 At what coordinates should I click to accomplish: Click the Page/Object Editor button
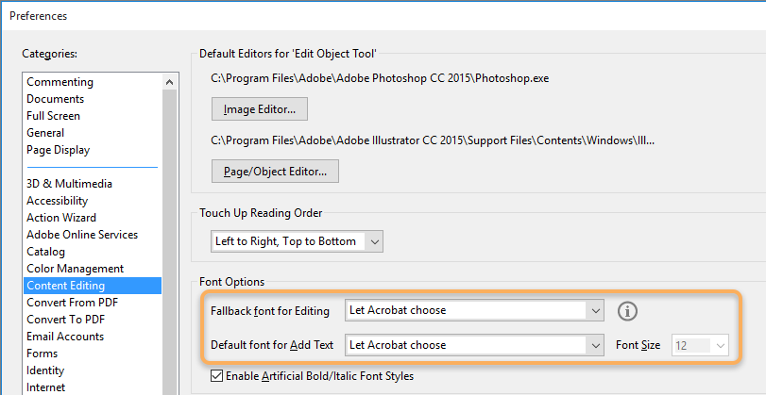pos(275,172)
